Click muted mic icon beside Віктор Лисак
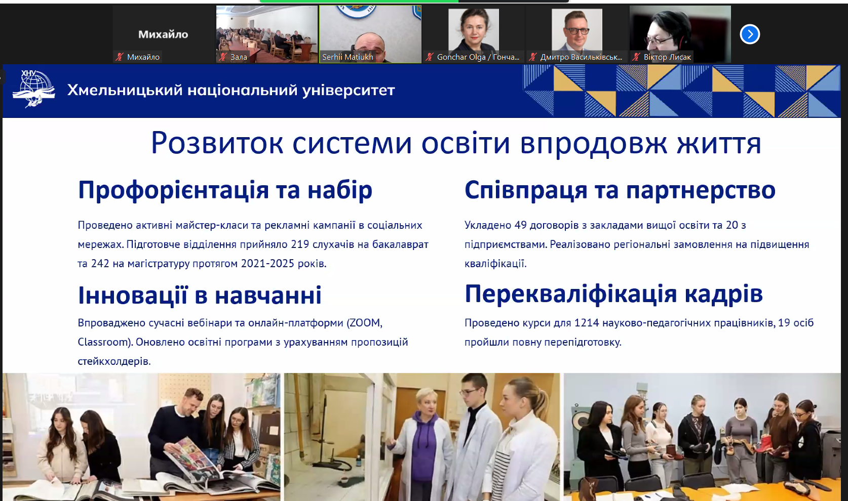The image size is (848, 501). (636, 57)
